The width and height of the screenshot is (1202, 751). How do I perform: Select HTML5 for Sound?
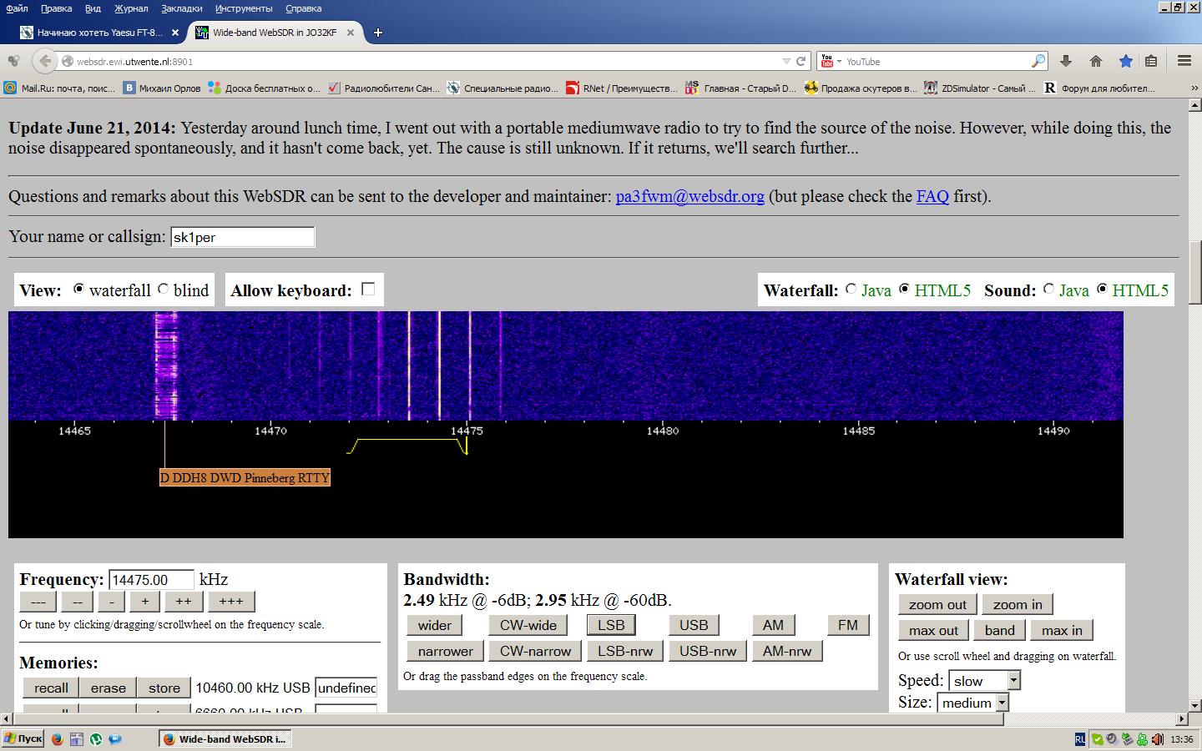click(1102, 289)
